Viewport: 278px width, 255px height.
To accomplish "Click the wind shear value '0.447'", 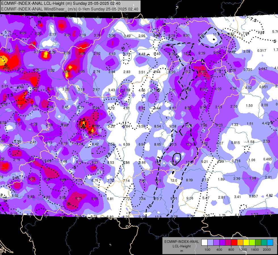I will [x=263, y=69].
